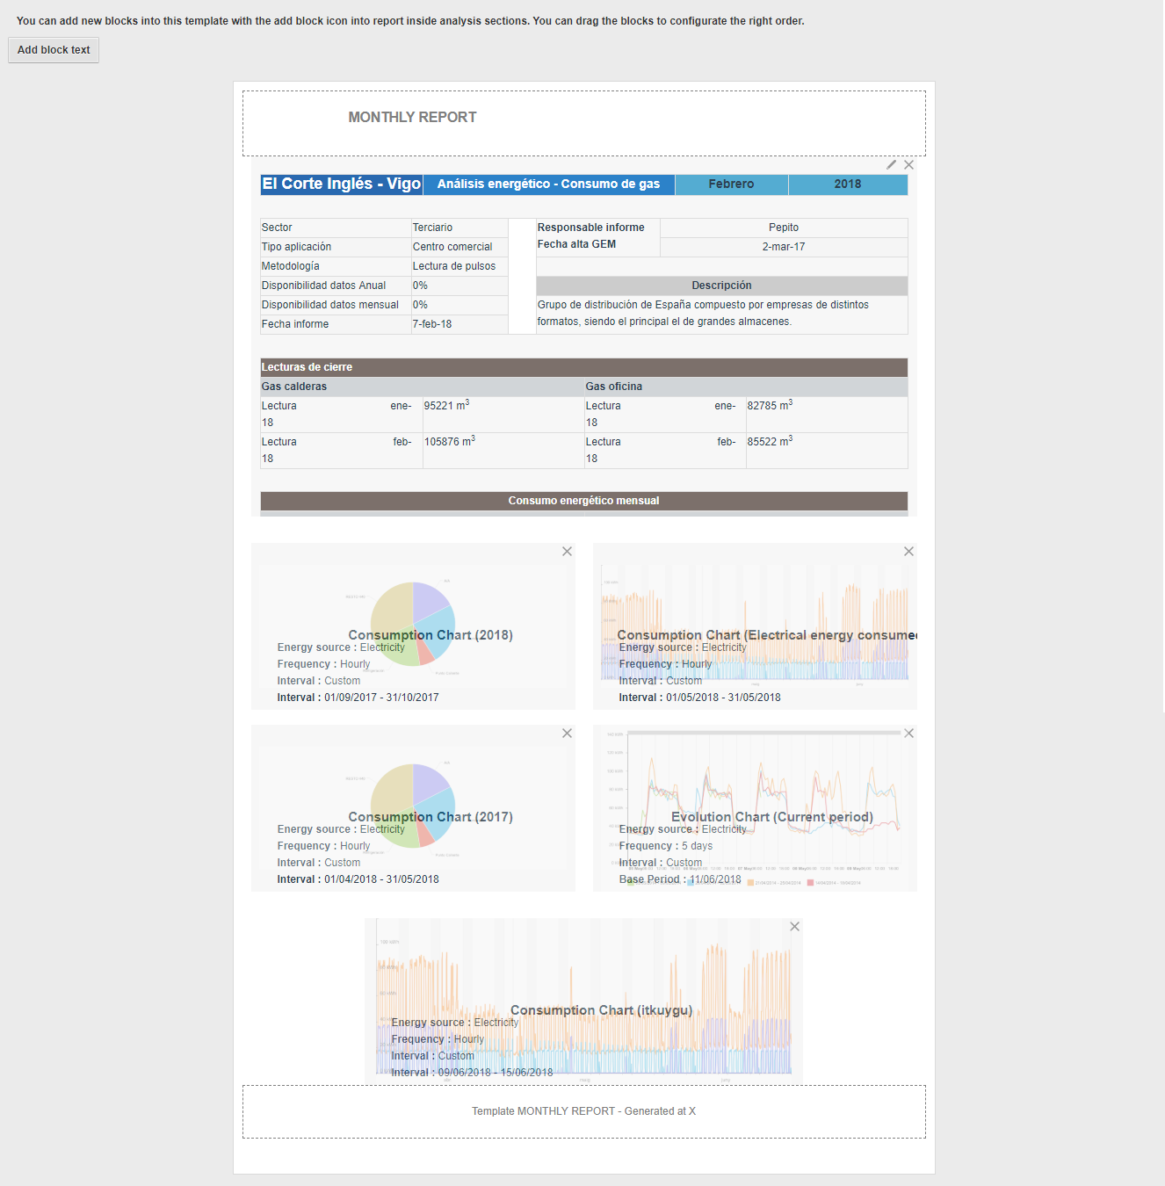Remove the El Corte Inglés text block

909,164
